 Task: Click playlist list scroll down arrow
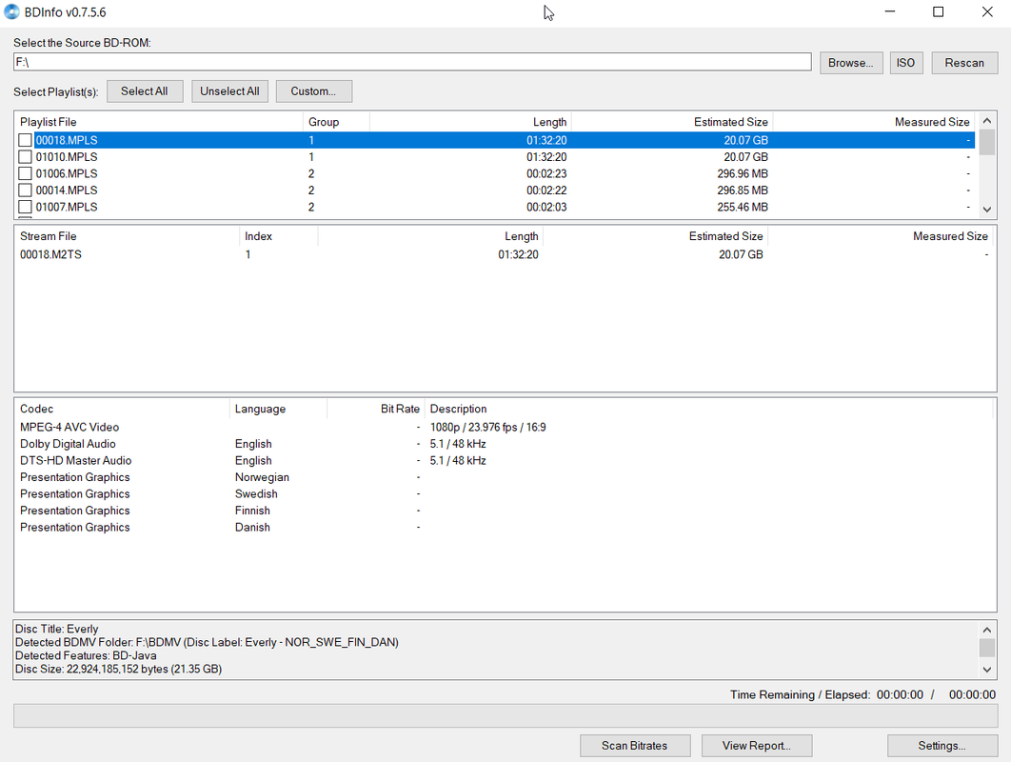pos(986,209)
